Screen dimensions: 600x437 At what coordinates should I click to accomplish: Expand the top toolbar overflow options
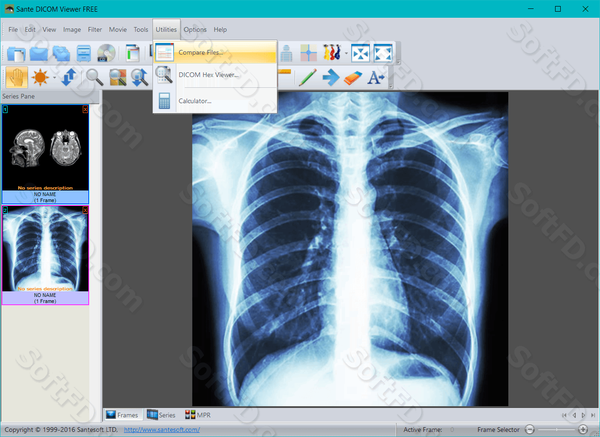click(398, 62)
